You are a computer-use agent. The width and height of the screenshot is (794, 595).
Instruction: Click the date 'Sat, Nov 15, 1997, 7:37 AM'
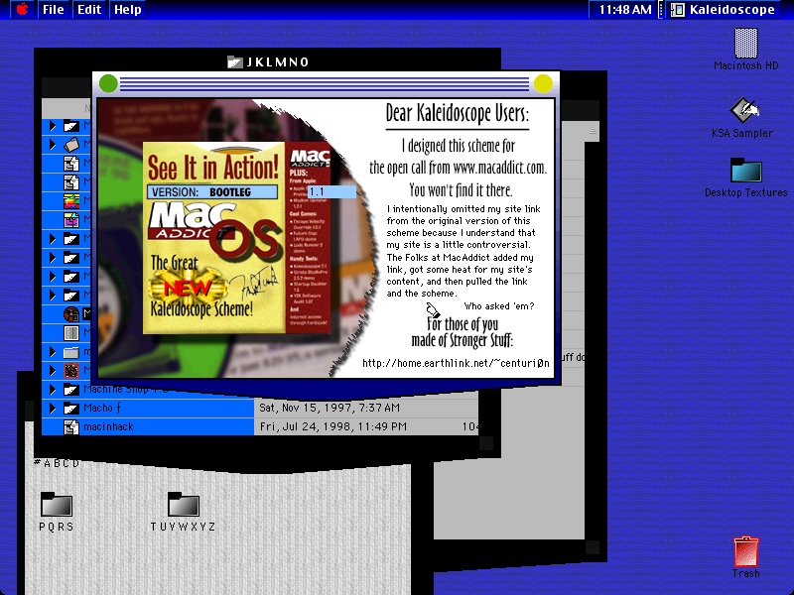pyautogui.click(x=330, y=408)
